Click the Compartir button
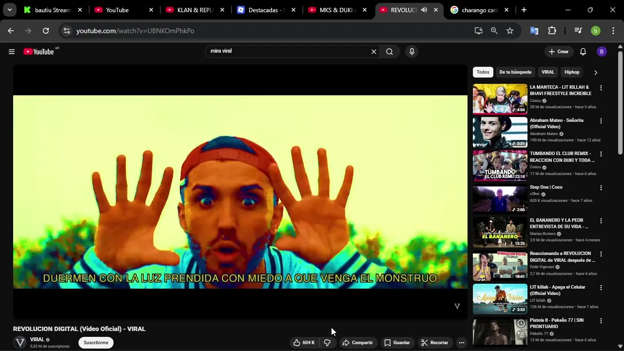The height and width of the screenshot is (351, 624). [357, 343]
